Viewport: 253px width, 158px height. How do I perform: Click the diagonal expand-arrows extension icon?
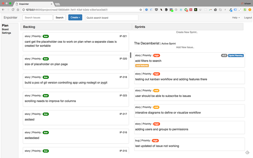tap(240, 10)
